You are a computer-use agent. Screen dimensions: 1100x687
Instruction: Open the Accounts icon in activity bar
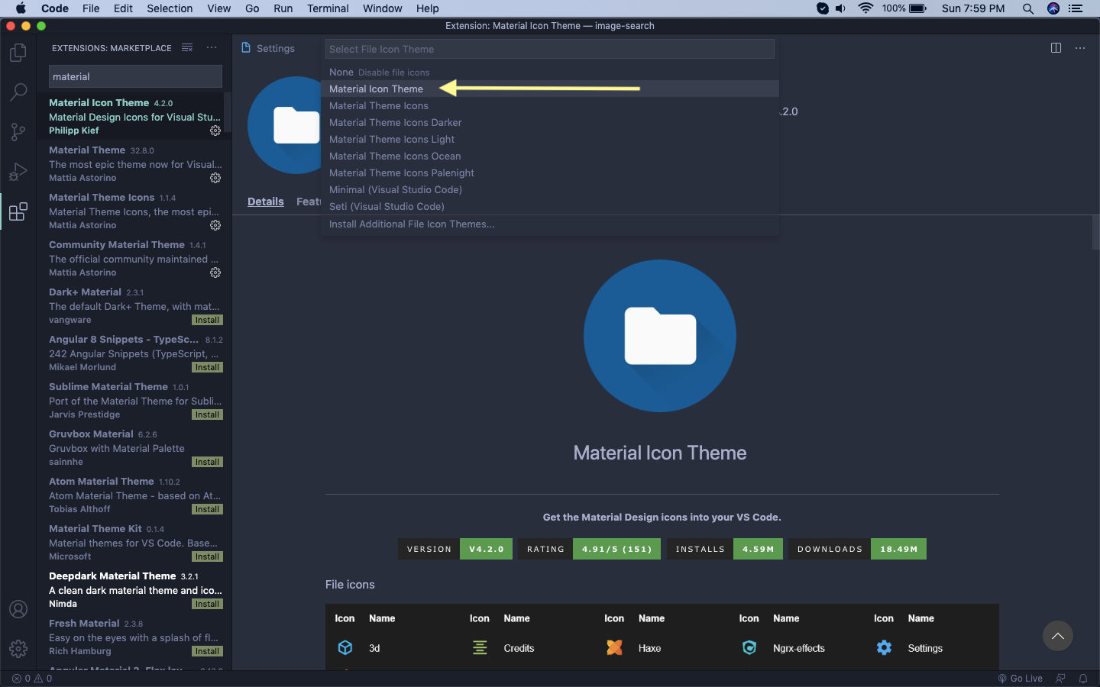[x=18, y=609]
